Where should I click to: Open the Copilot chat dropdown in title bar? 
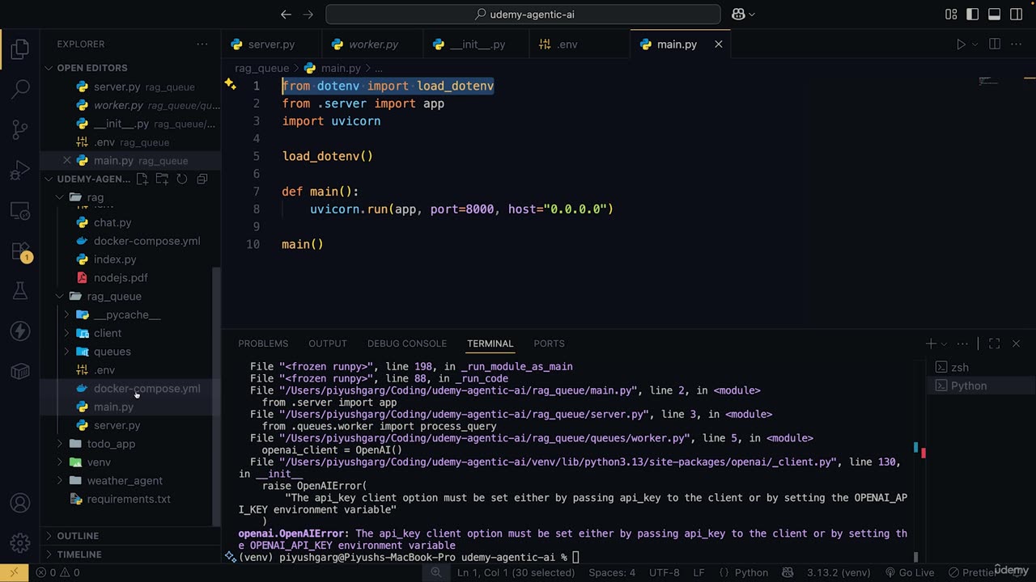pyautogui.click(x=752, y=14)
